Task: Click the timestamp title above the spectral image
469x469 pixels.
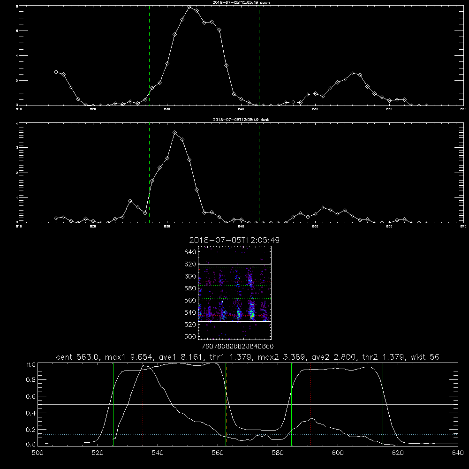Action: 234,240
